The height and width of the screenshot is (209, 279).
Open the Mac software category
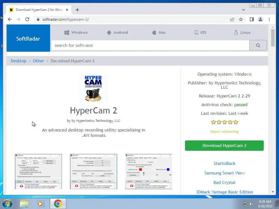coord(159,33)
